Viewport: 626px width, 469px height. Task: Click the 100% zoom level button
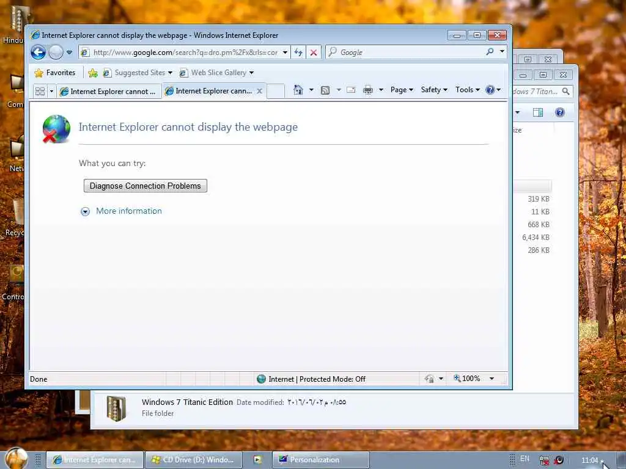tap(466, 379)
